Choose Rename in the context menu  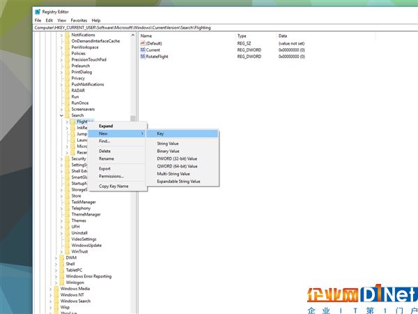click(118, 158)
